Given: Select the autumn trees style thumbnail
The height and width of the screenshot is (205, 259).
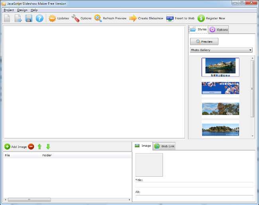Looking at the screenshot, I should (x=220, y=109).
